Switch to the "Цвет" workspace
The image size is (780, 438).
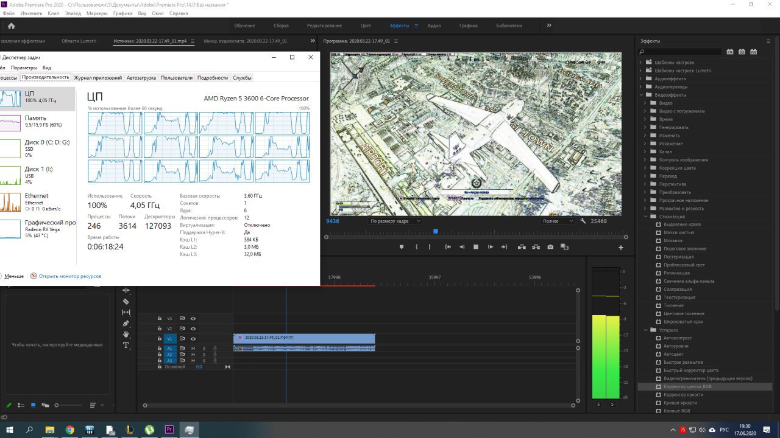366,26
